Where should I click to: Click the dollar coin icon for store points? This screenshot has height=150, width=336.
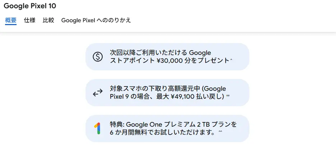(98, 57)
